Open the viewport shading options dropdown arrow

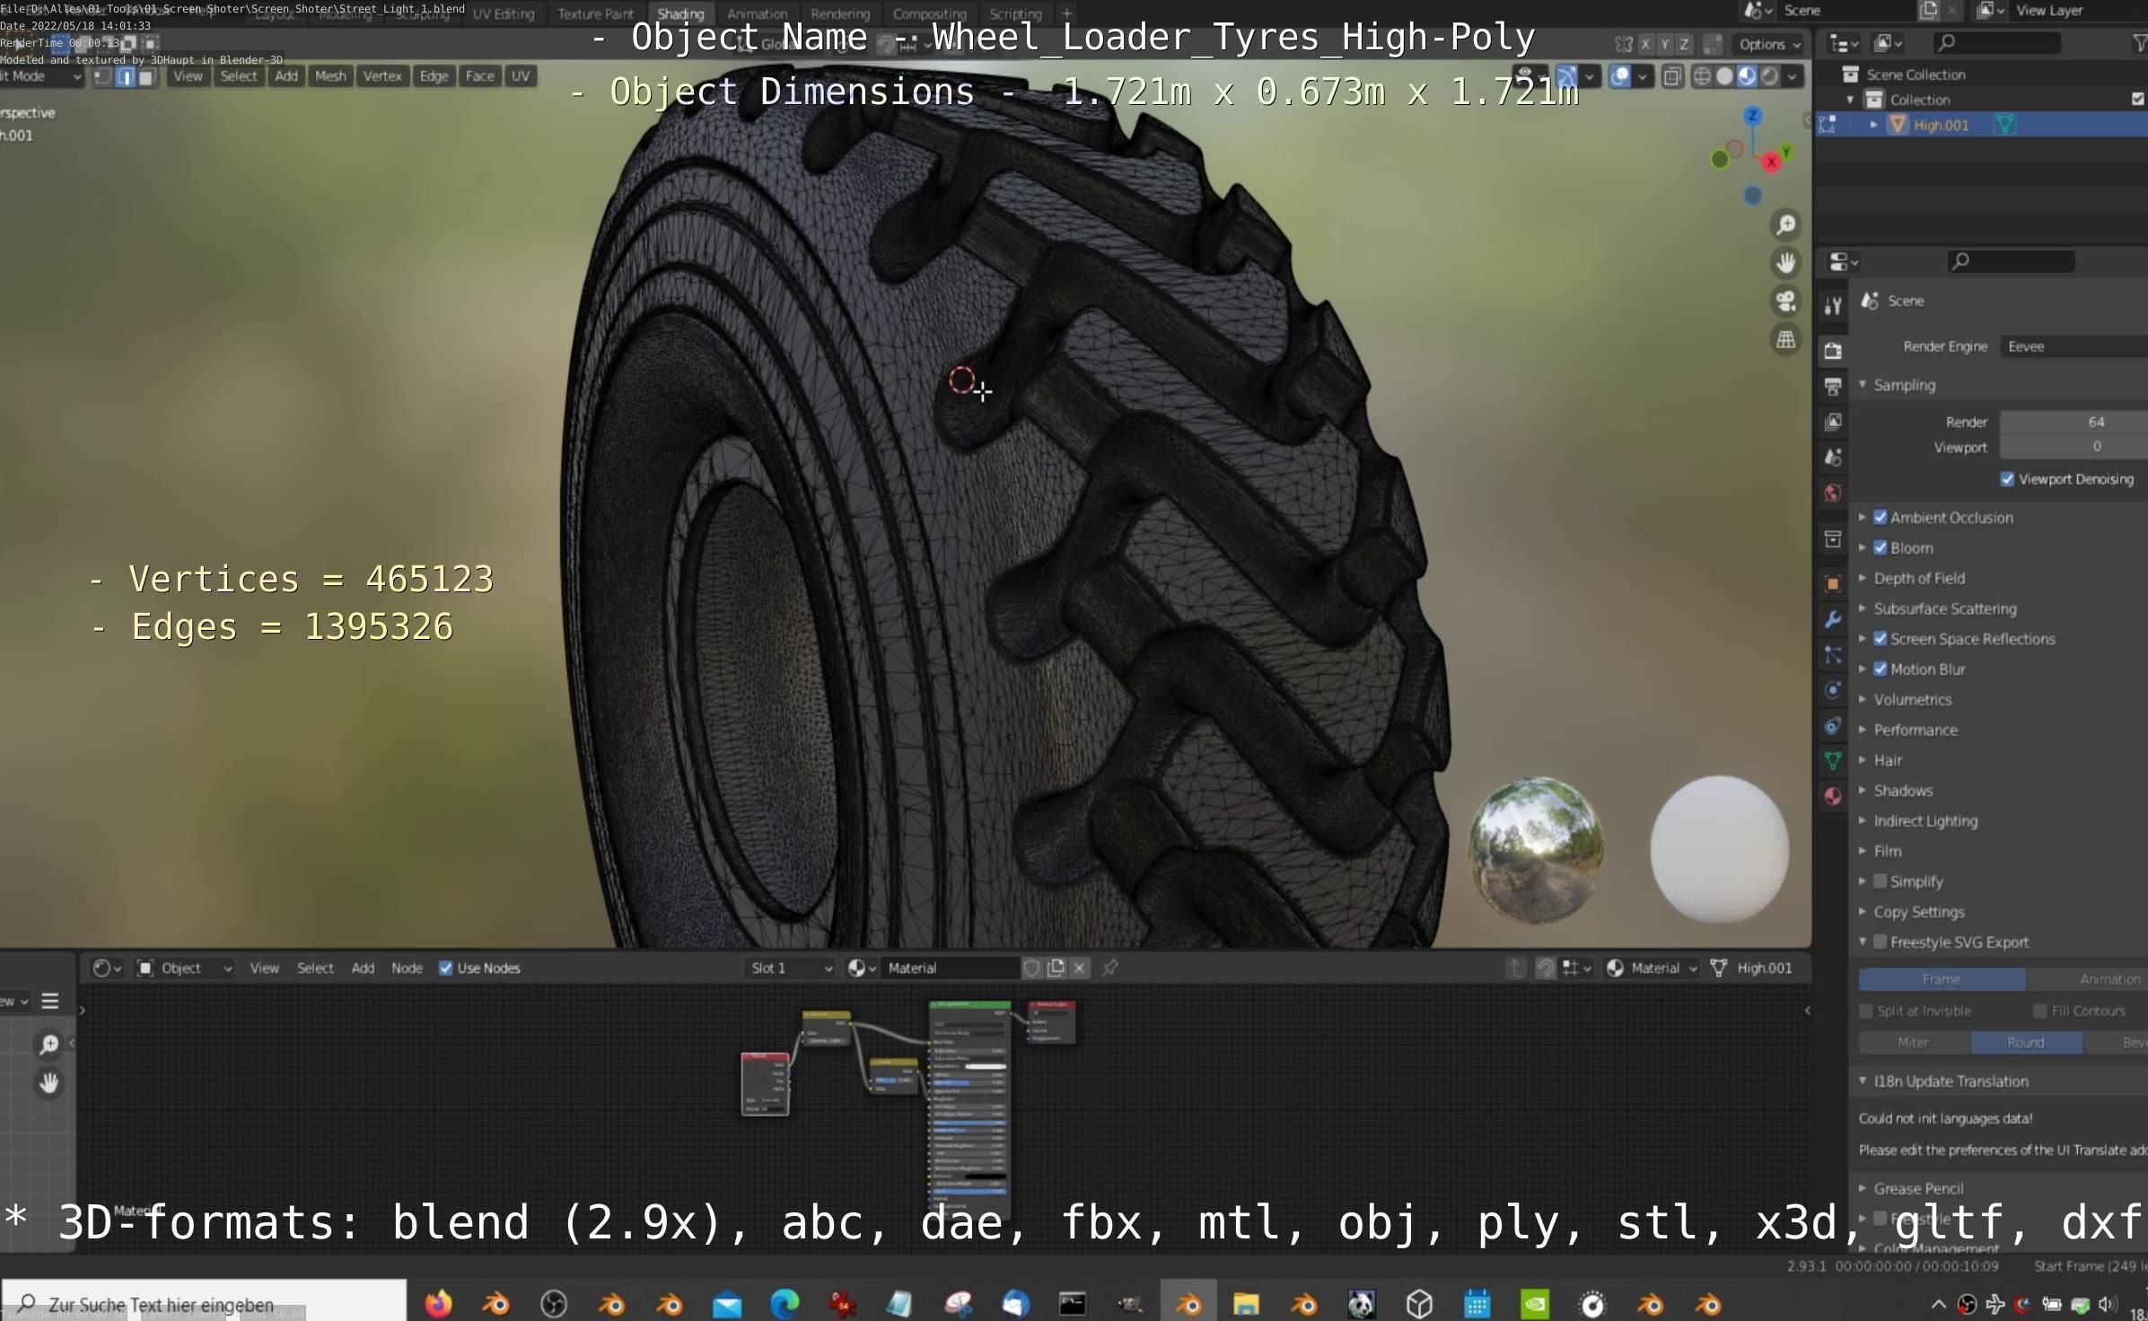[1792, 76]
